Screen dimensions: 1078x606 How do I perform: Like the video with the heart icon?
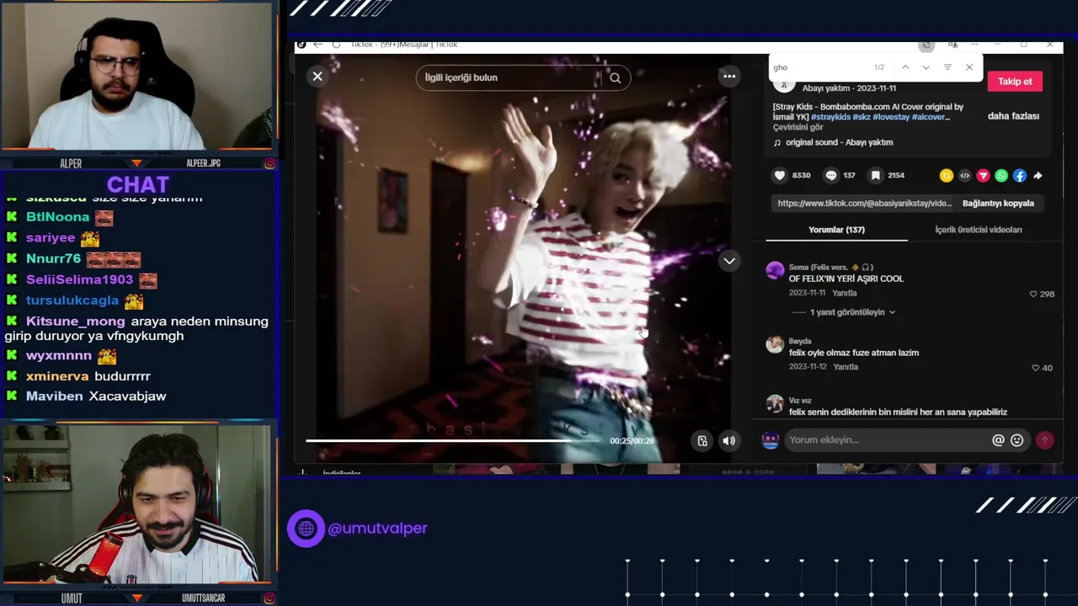click(x=780, y=175)
